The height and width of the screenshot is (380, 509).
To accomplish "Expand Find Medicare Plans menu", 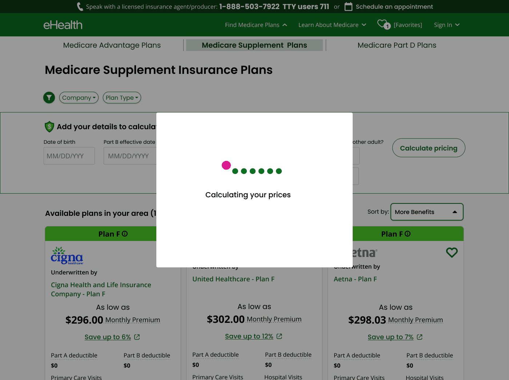I will tap(256, 25).
